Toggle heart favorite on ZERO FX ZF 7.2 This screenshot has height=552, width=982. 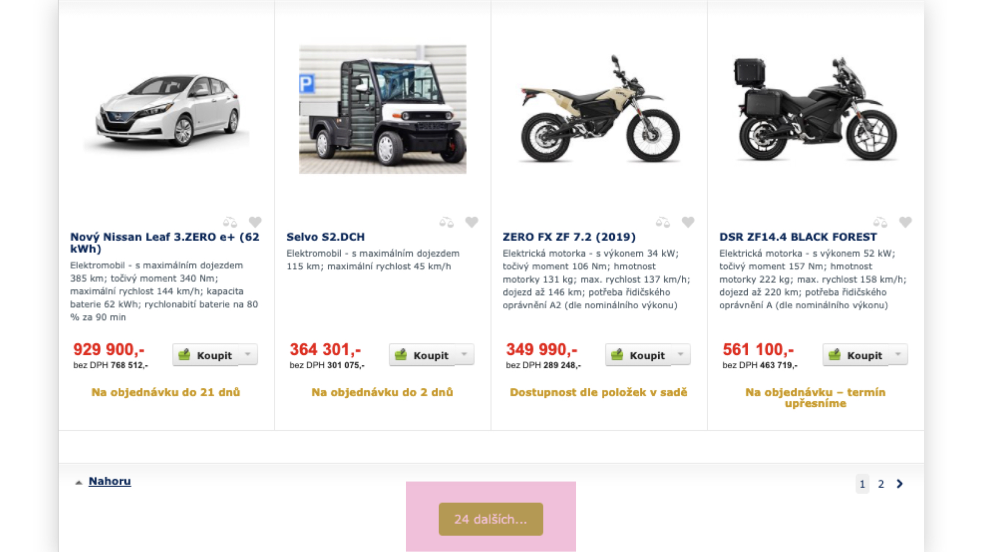[688, 222]
